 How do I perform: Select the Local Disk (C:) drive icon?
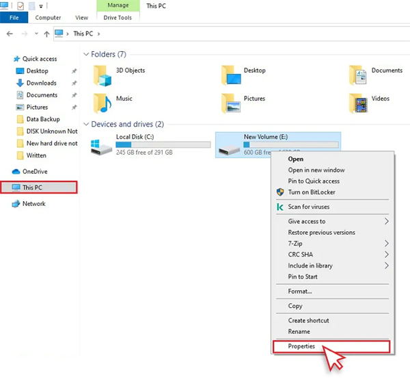[x=101, y=144]
